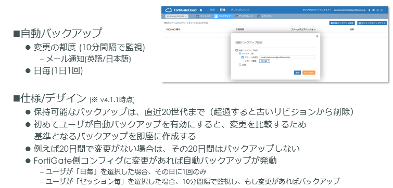Click the blue 適用 button

point(298,73)
